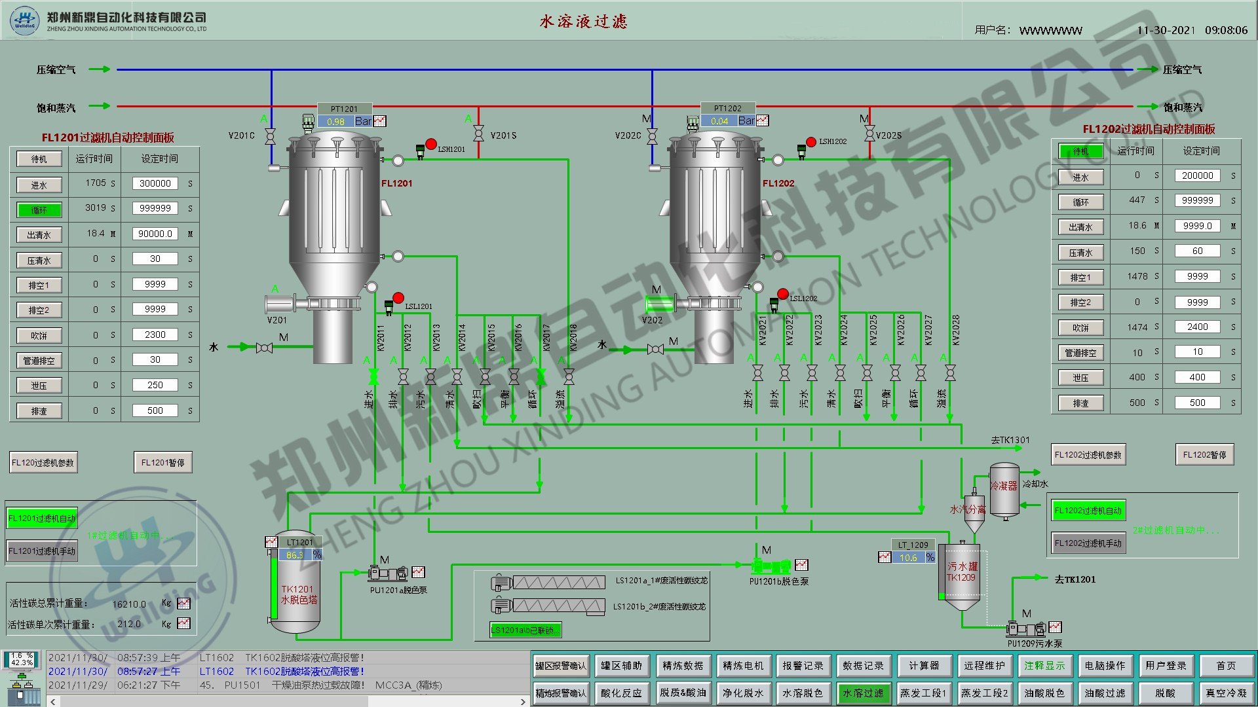The image size is (1258, 707).
Task: Go to the 水溶脱色 page
Action: (803, 693)
